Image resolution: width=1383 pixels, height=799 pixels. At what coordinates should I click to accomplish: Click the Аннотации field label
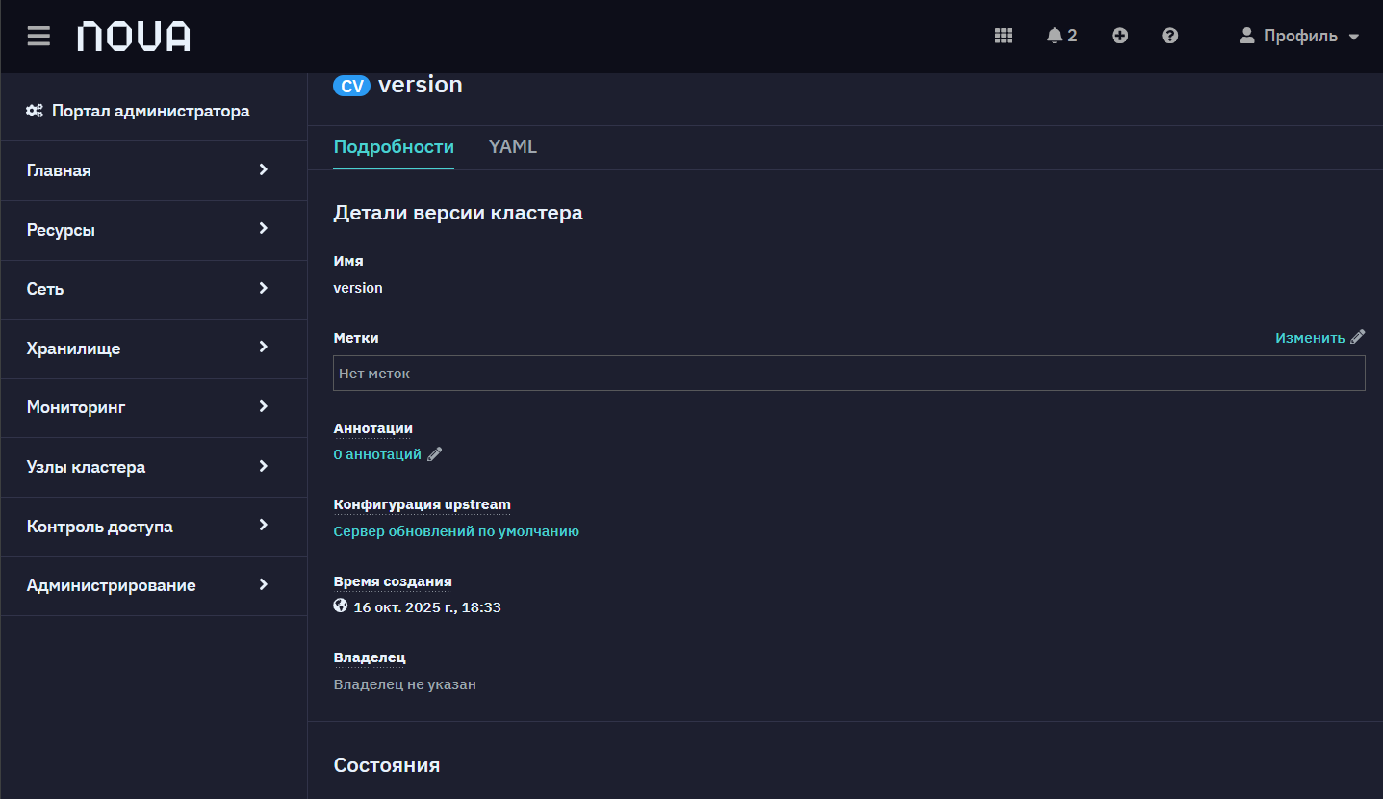[x=373, y=428]
